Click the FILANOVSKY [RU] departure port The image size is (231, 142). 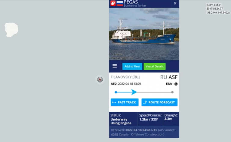[125, 77]
